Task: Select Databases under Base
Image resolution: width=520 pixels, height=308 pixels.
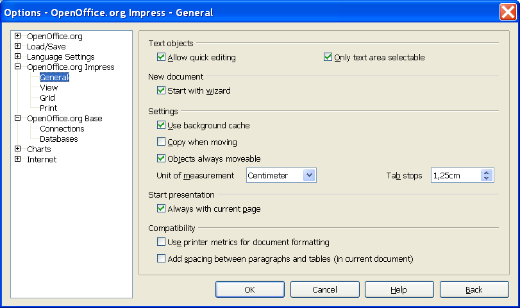Action: click(59, 139)
